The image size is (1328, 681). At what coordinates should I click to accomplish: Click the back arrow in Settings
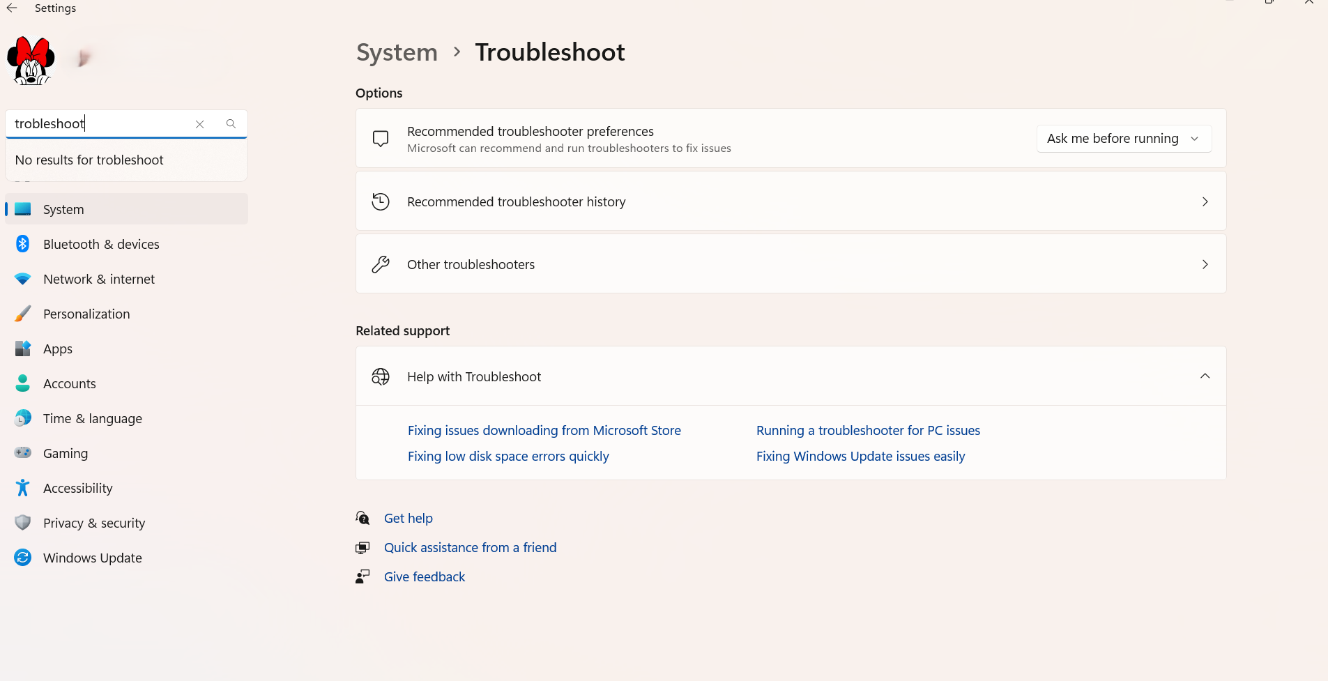[x=12, y=8]
